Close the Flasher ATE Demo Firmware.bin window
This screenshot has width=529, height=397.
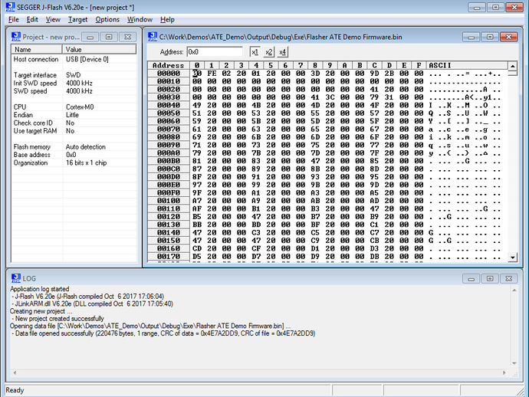pos(508,37)
